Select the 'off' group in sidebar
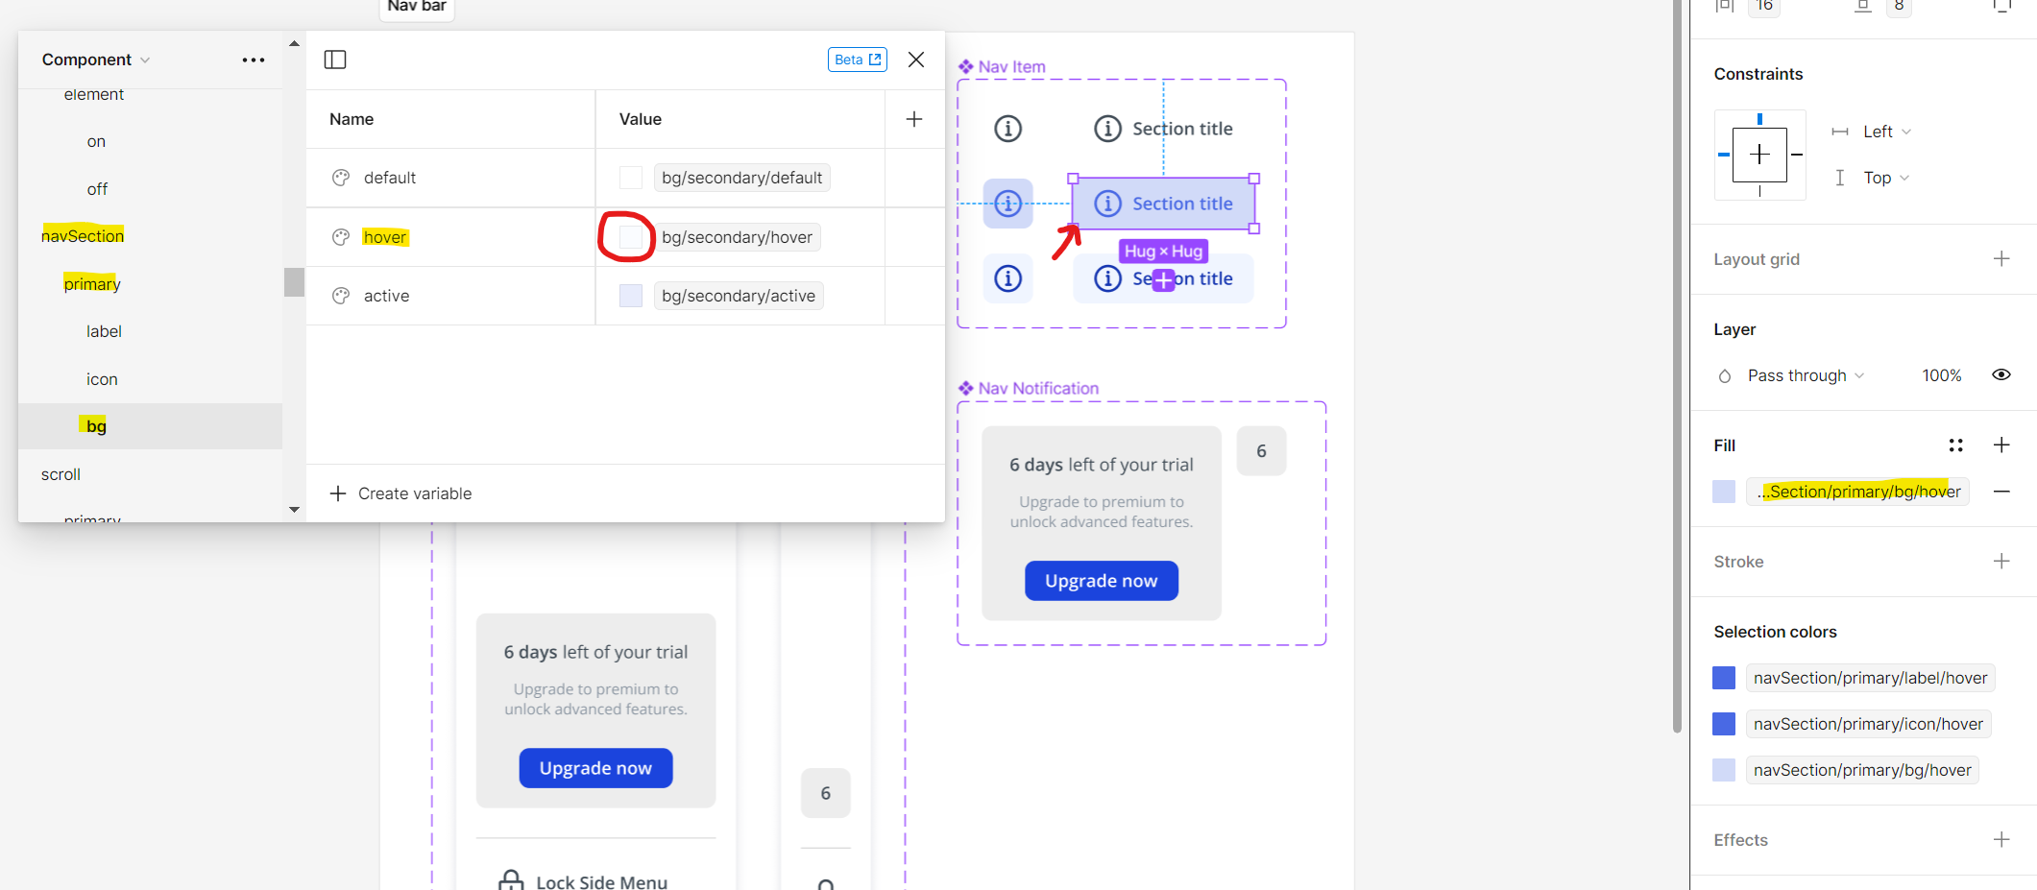2037x890 pixels. pos(97,189)
